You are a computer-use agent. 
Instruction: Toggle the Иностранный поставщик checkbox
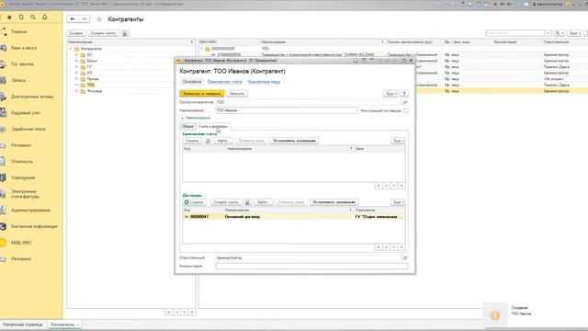coord(406,110)
